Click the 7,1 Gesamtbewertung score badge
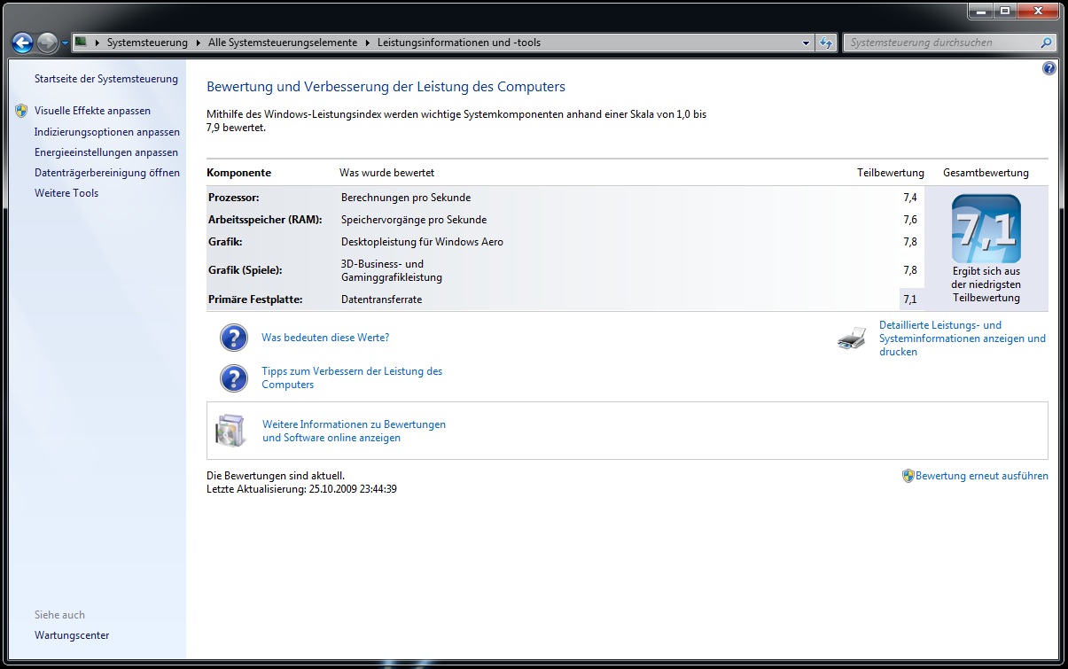 coord(986,229)
